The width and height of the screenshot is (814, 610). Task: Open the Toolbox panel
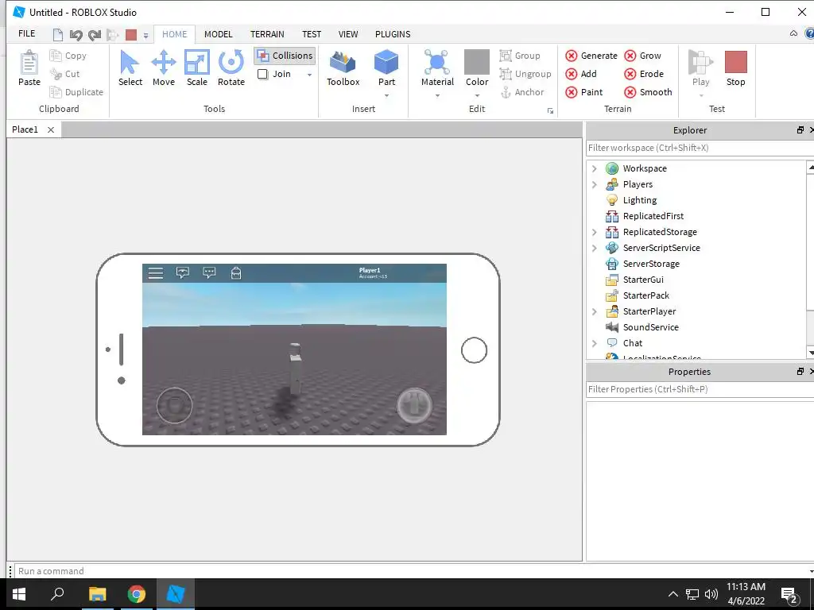pyautogui.click(x=343, y=68)
